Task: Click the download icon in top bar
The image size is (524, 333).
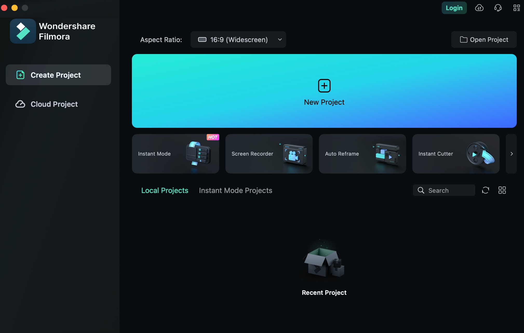Action: (479, 8)
